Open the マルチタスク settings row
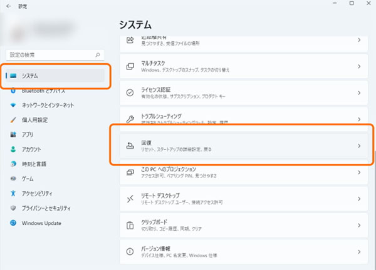The height and width of the screenshot is (270, 376). pyautogui.click(x=244, y=66)
